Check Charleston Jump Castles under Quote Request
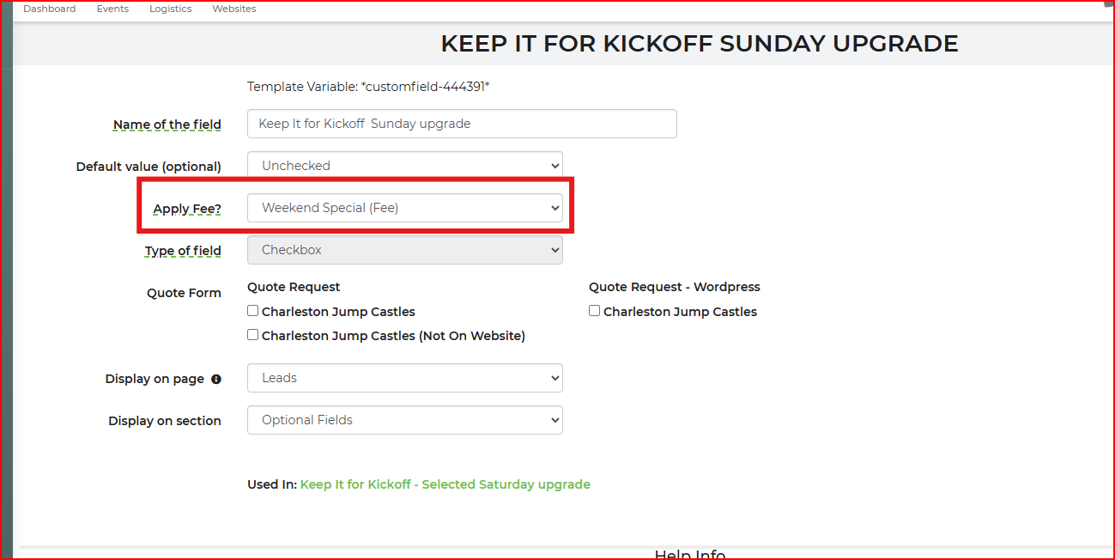The height and width of the screenshot is (560, 1115). 253,311
